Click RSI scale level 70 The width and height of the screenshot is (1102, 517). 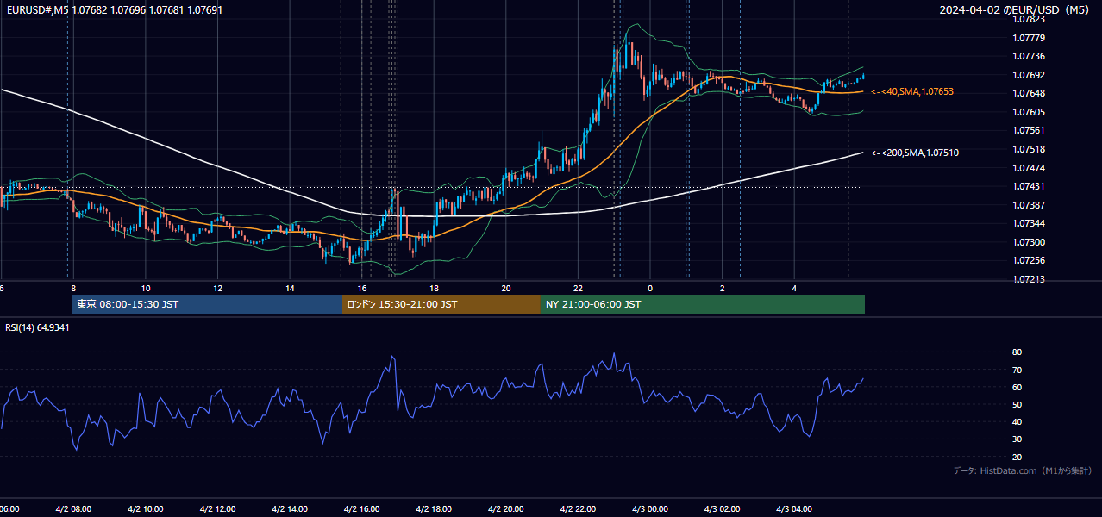tap(1017, 370)
